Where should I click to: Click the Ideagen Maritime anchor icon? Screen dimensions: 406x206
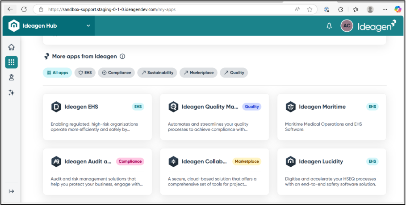tap(290, 107)
